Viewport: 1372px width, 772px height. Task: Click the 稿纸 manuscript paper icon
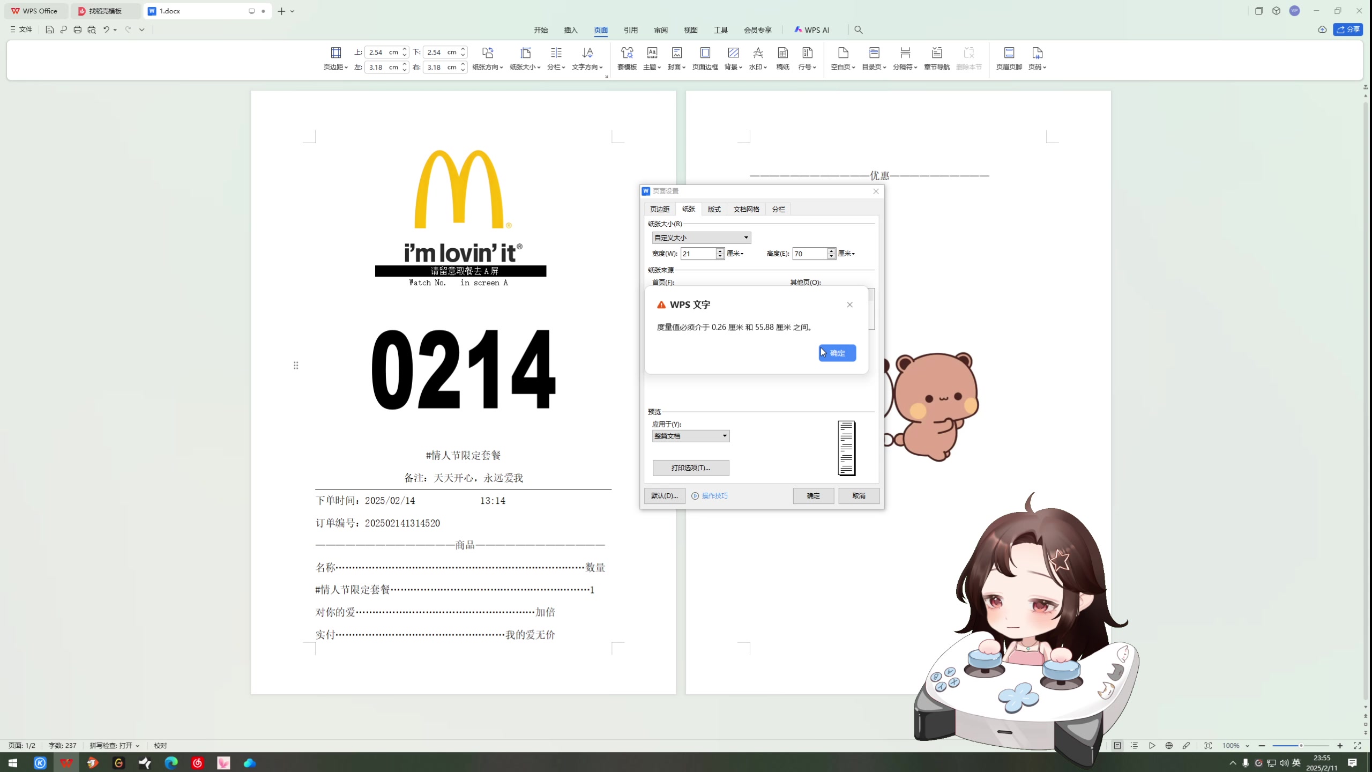[x=782, y=58]
